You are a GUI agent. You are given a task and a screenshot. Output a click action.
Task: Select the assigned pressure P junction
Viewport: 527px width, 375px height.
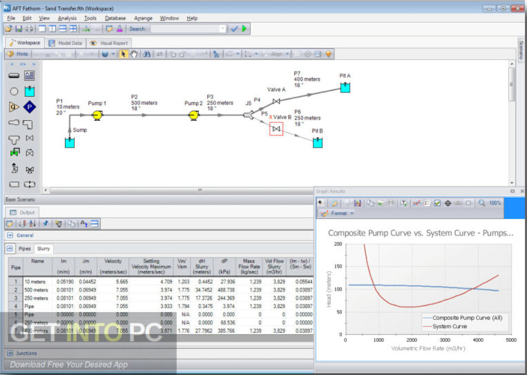coord(30,107)
